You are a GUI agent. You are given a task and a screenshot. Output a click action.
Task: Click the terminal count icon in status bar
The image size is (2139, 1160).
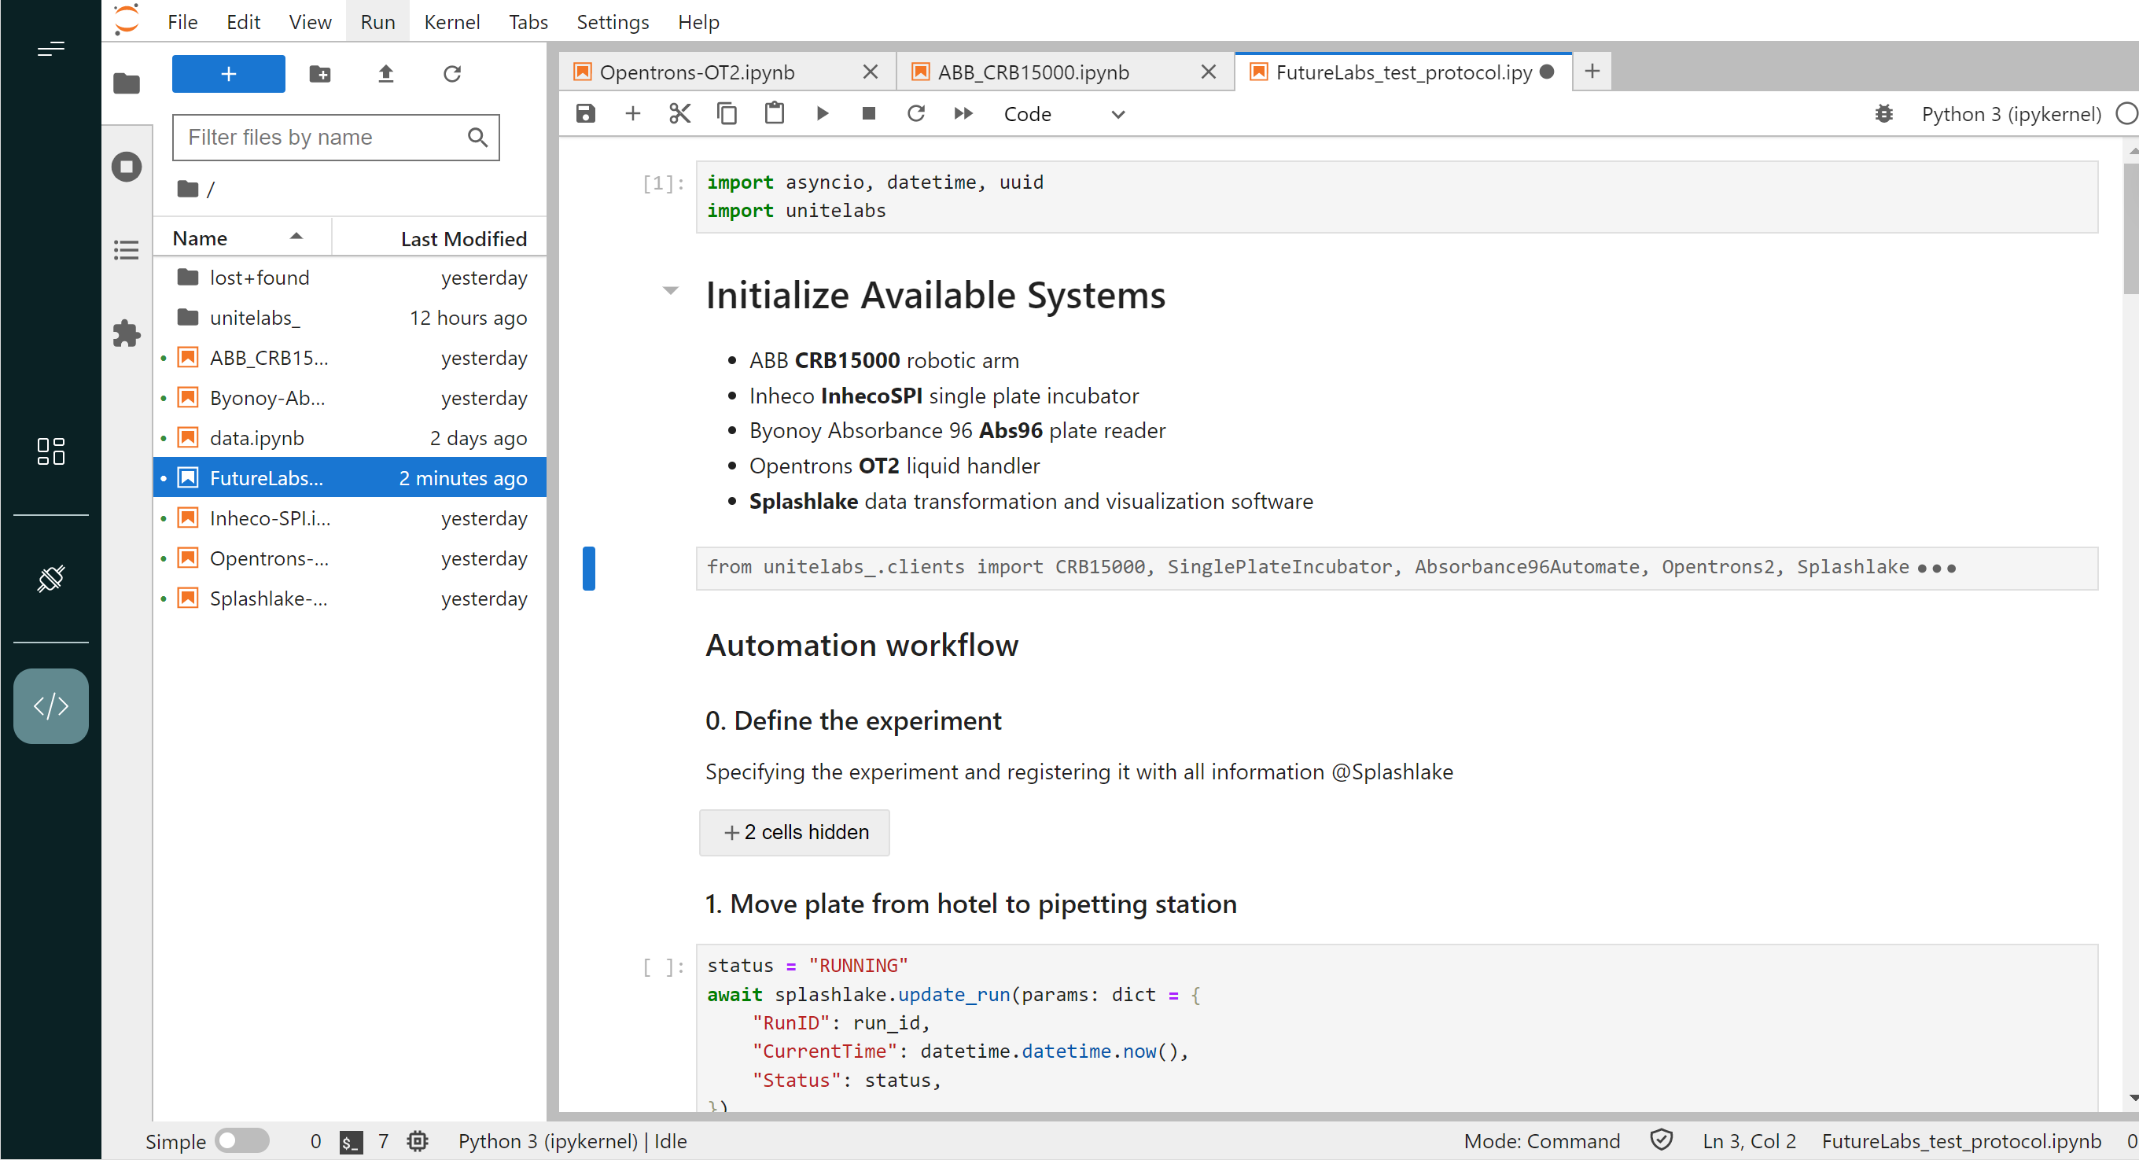pyautogui.click(x=352, y=1142)
